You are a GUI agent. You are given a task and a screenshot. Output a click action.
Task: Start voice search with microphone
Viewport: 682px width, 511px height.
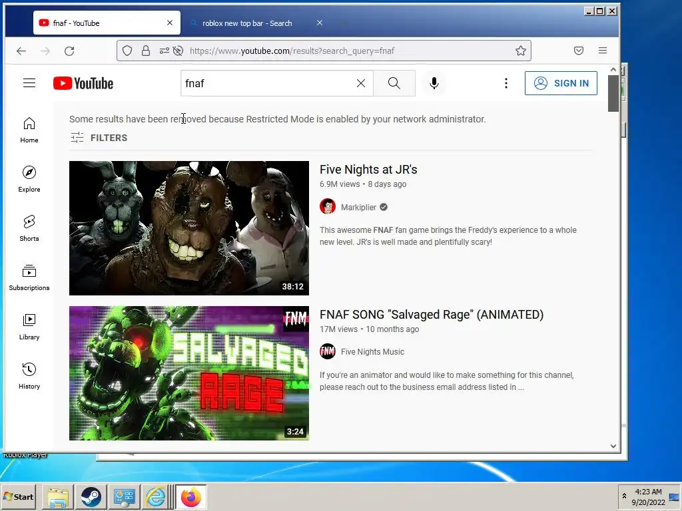(434, 83)
